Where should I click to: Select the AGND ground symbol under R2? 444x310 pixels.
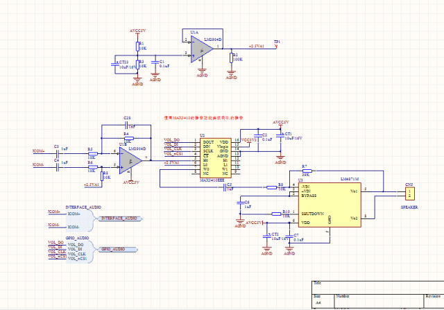point(231,75)
